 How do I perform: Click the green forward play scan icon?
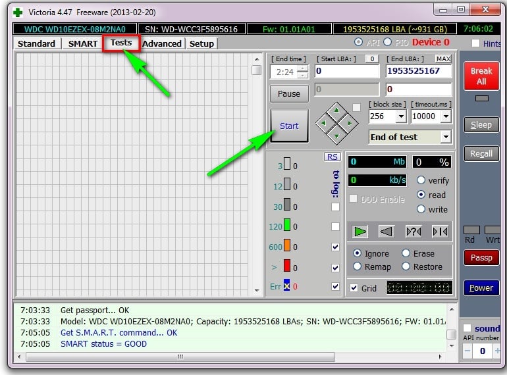(x=360, y=231)
